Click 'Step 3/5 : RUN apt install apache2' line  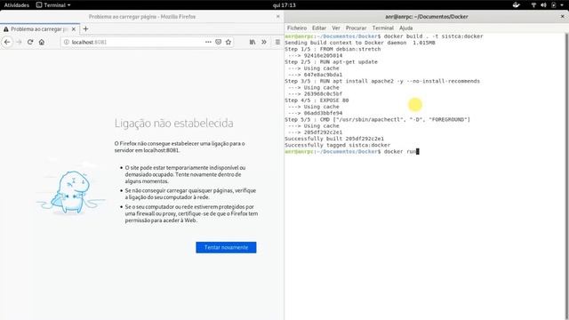pyautogui.click(x=382, y=81)
